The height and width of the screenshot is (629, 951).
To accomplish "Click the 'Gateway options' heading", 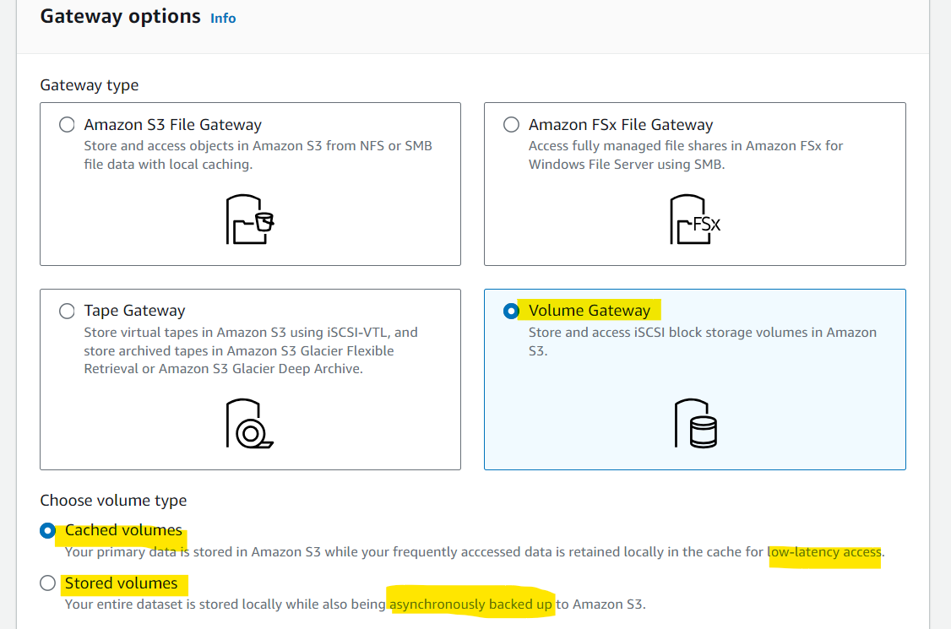I will (120, 16).
